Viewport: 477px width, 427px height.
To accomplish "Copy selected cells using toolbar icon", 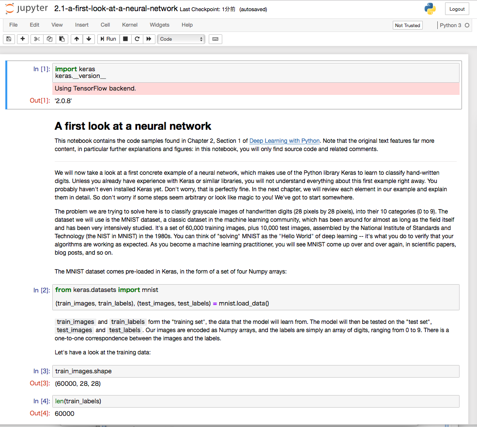I will (x=49, y=39).
